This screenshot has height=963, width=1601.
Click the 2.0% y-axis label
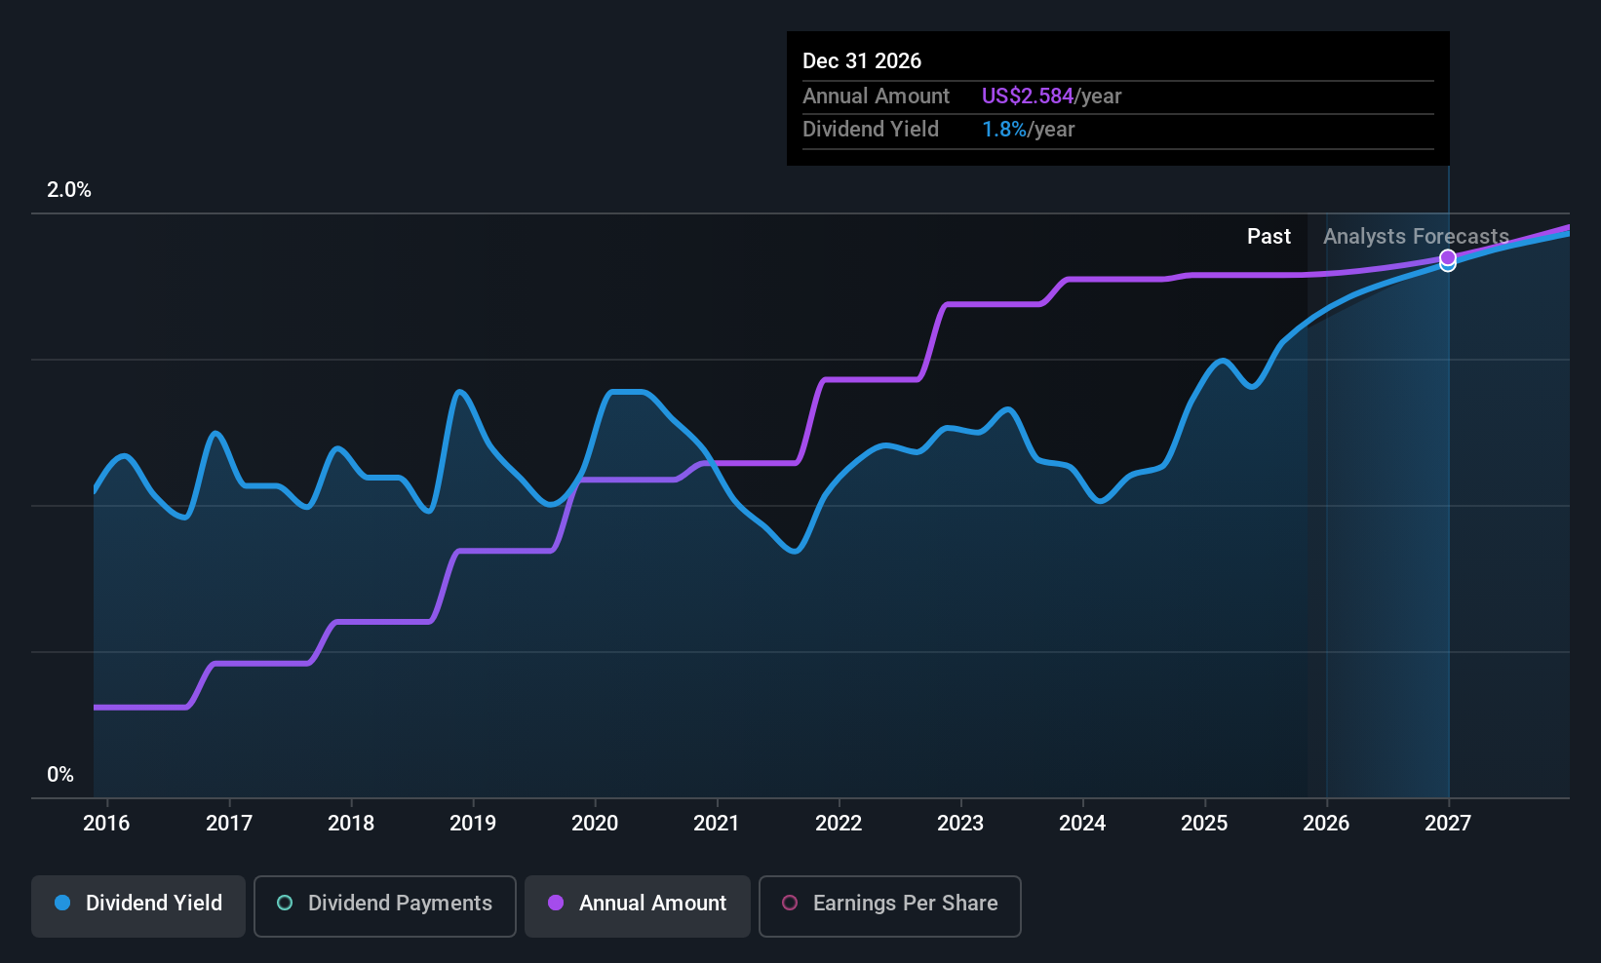click(x=69, y=190)
